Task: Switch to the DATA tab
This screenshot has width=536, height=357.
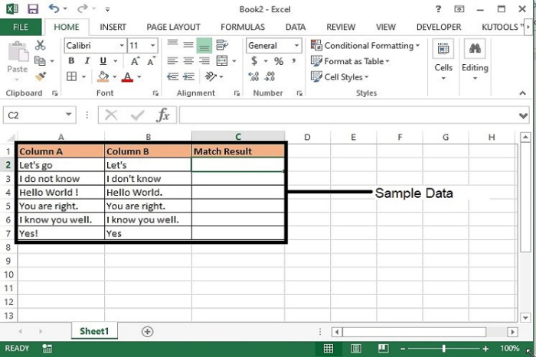Action: click(x=296, y=27)
